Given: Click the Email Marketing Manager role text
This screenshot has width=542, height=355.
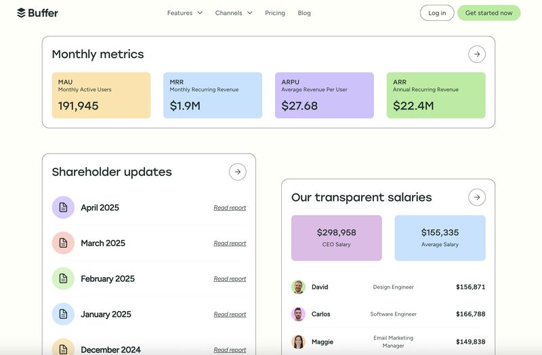Looking at the screenshot, I should tap(394, 341).
